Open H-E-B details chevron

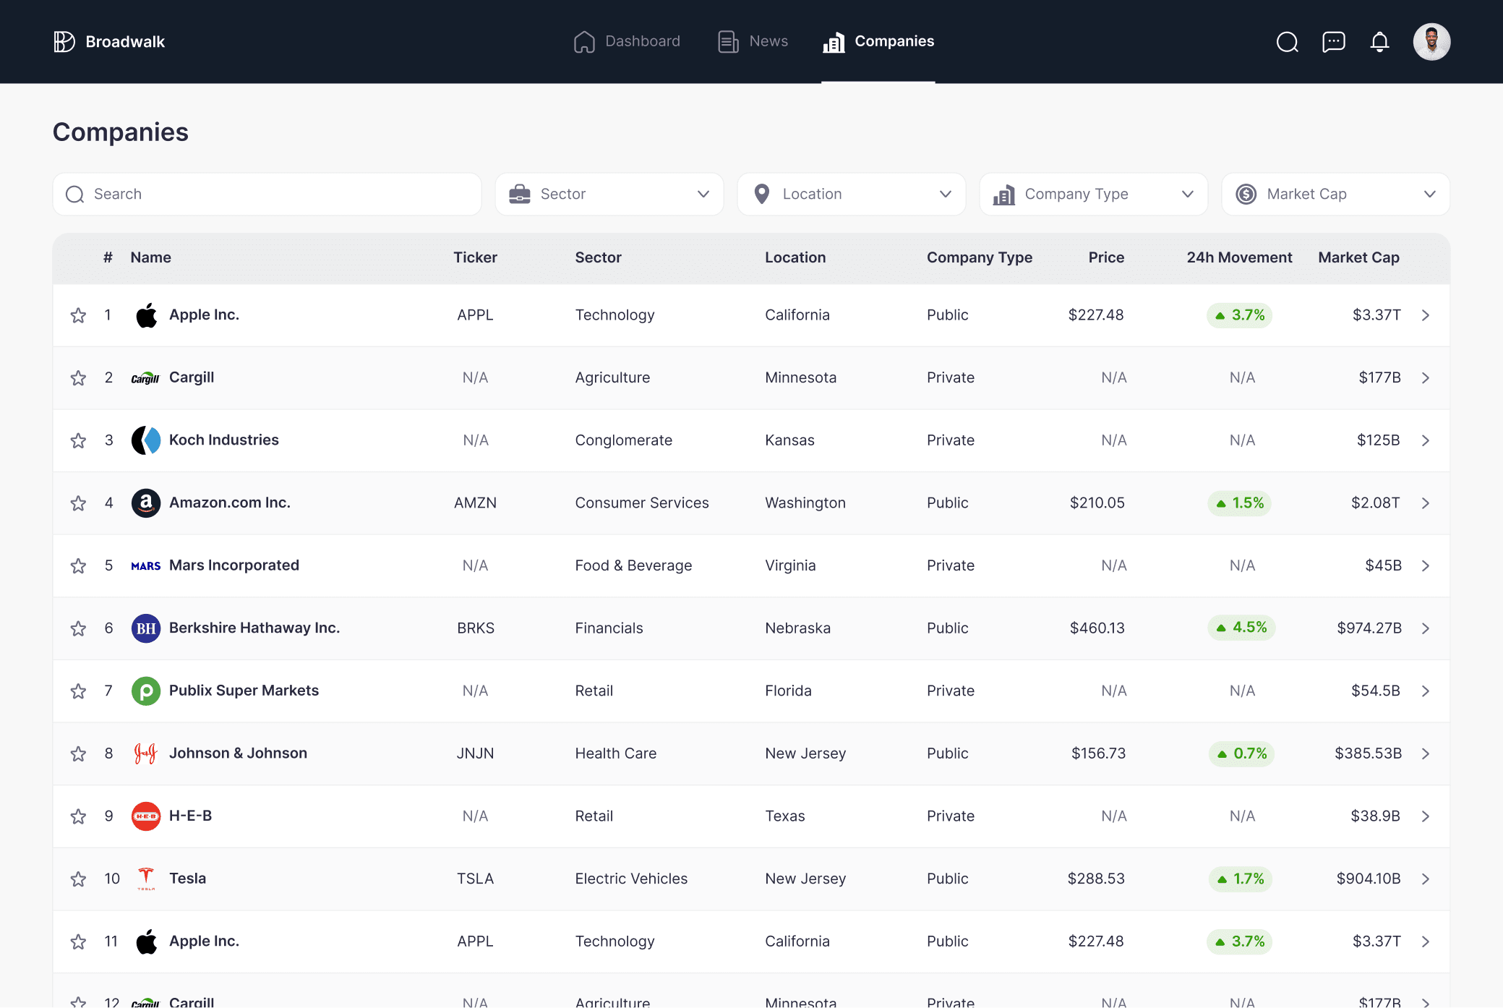pos(1425,816)
